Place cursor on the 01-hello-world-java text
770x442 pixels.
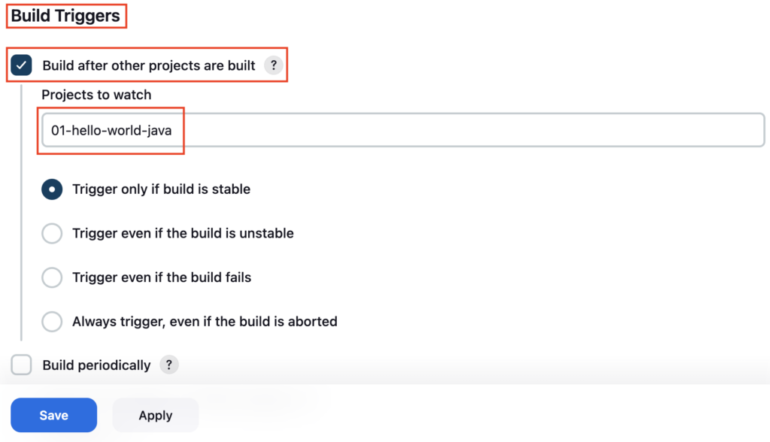111,131
